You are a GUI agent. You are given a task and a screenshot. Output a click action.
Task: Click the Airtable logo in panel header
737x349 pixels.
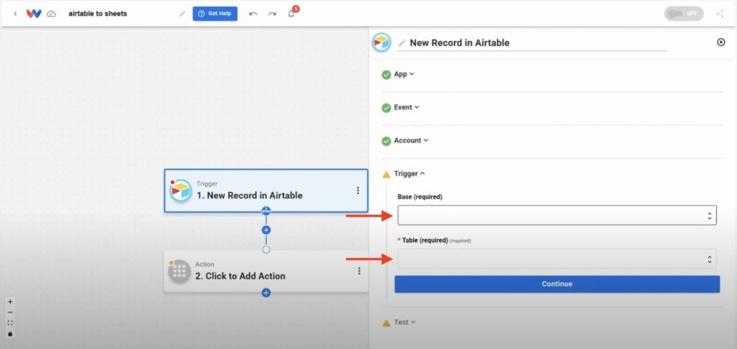coord(381,42)
